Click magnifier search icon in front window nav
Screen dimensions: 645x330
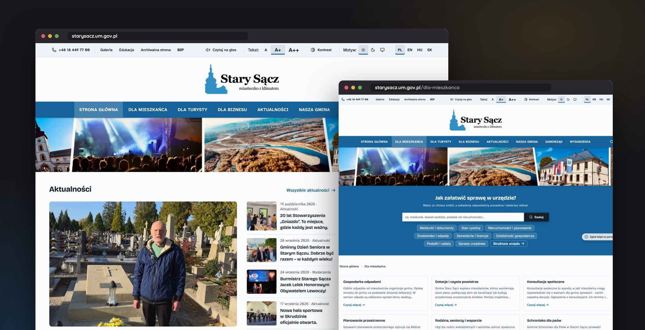[x=611, y=142]
